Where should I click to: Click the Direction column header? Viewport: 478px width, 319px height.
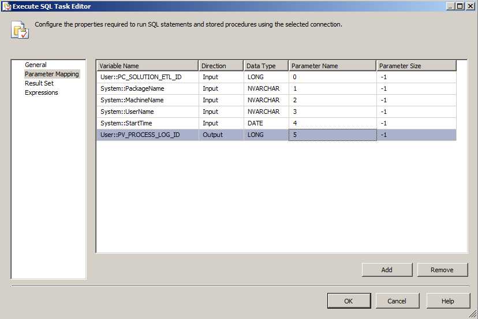pyautogui.click(x=221, y=66)
